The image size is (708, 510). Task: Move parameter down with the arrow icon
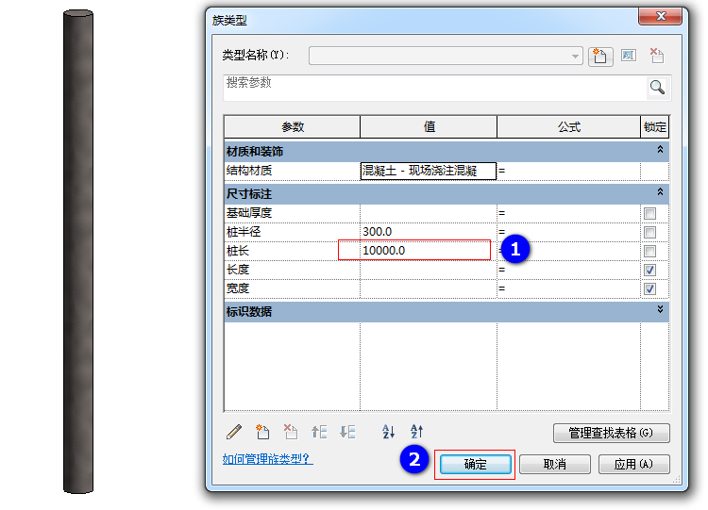(347, 432)
